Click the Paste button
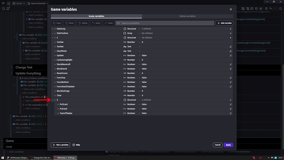 70,23
